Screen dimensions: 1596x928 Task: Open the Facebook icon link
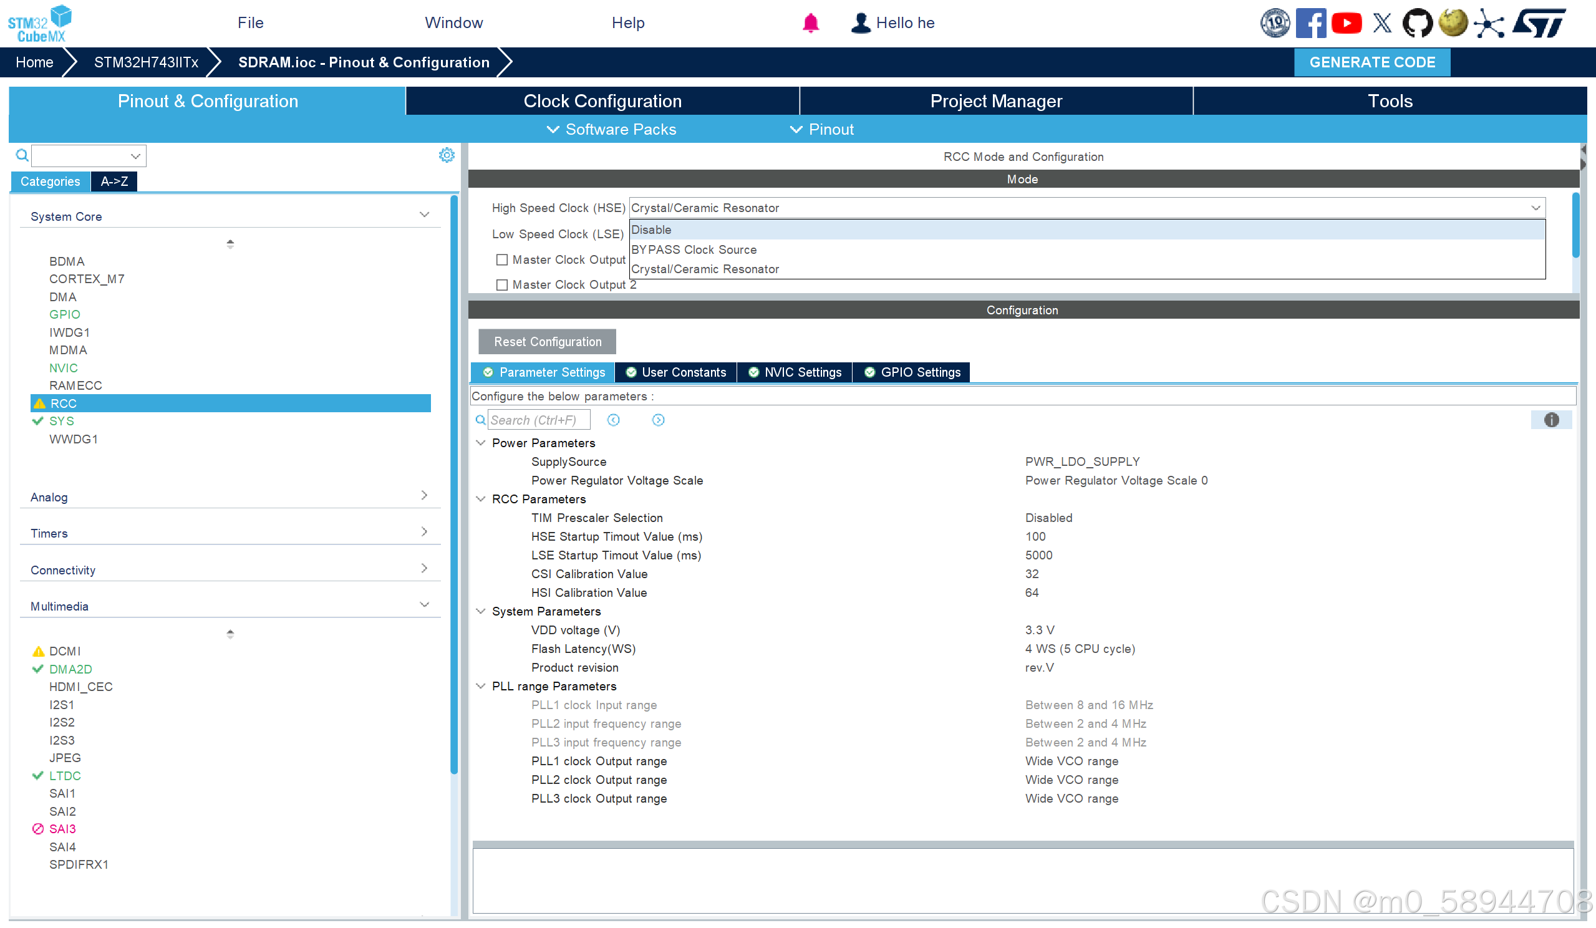coord(1310,23)
